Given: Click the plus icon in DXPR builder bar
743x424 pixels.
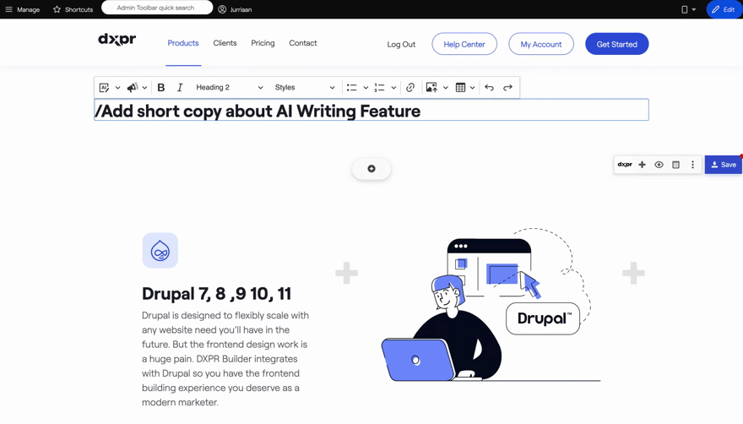Looking at the screenshot, I should (643, 165).
